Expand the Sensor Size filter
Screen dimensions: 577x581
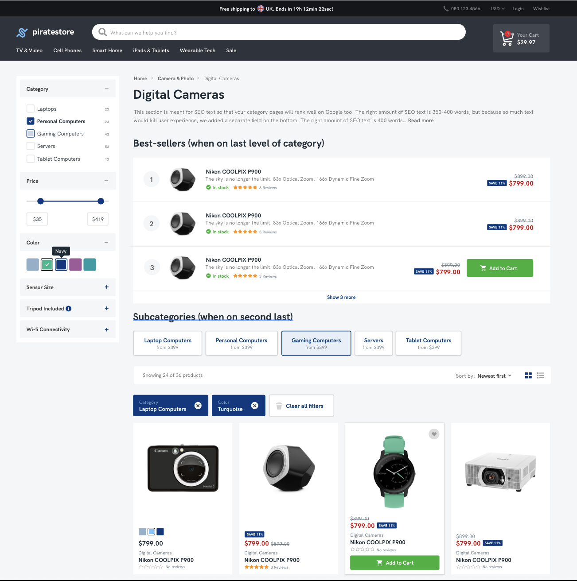106,287
